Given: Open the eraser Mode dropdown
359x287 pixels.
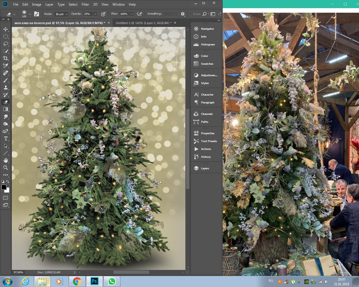Looking at the screenshot, I should pyautogui.click(x=62, y=14).
